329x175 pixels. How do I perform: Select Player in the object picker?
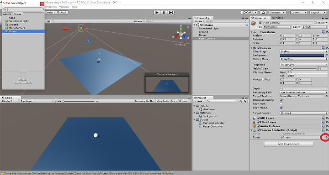point(23,31)
